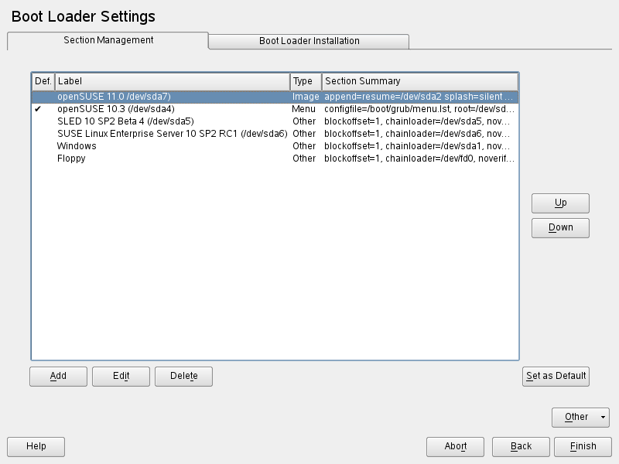The width and height of the screenshot is (619, 464).
Task: Select the Windows boot section
Action: pos(275,146)
